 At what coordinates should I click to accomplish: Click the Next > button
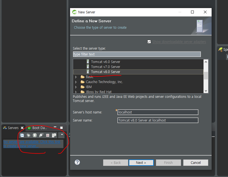coord(141,163)
